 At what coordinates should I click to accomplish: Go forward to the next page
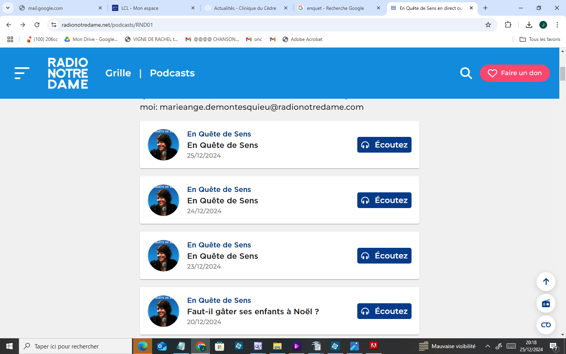point(23,25)
